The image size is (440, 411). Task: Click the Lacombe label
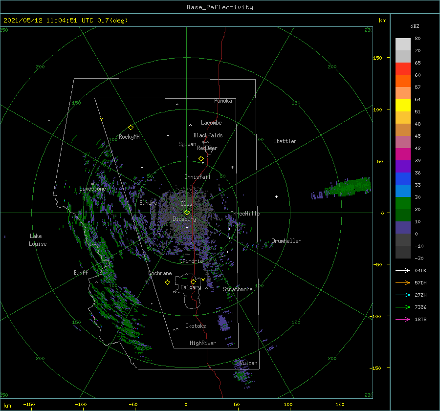(211, 123)
